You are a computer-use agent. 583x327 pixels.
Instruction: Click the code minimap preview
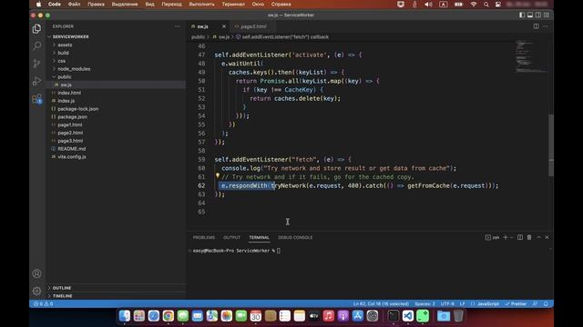pyautogui.click(x=531, y=56)
